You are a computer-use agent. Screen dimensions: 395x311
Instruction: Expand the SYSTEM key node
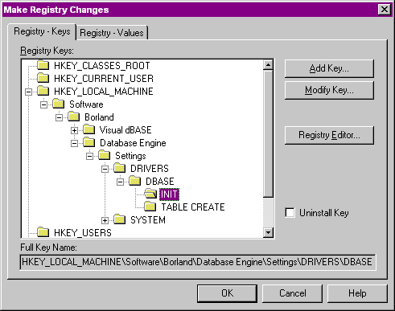pyautogui.click(x=105, y=220)
